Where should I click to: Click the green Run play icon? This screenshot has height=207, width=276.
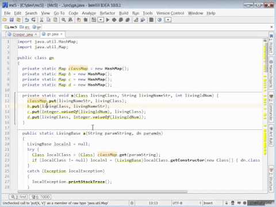[x=108, y=20]
